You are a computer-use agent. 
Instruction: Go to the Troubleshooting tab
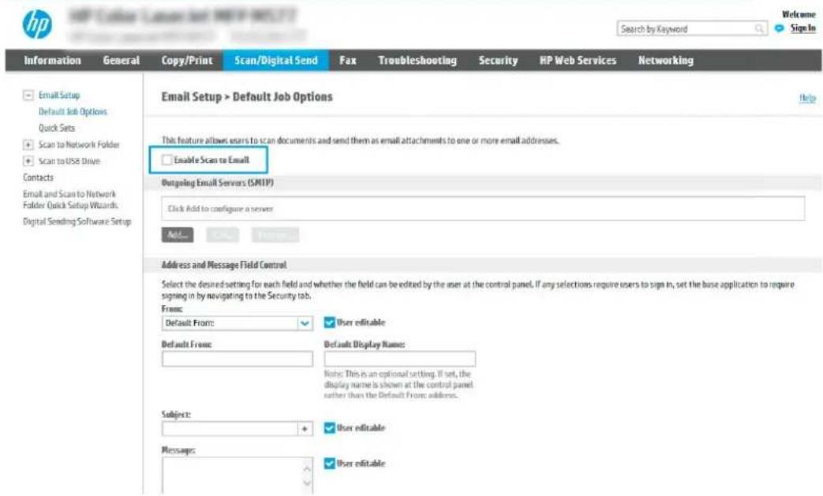click(417, 60)
